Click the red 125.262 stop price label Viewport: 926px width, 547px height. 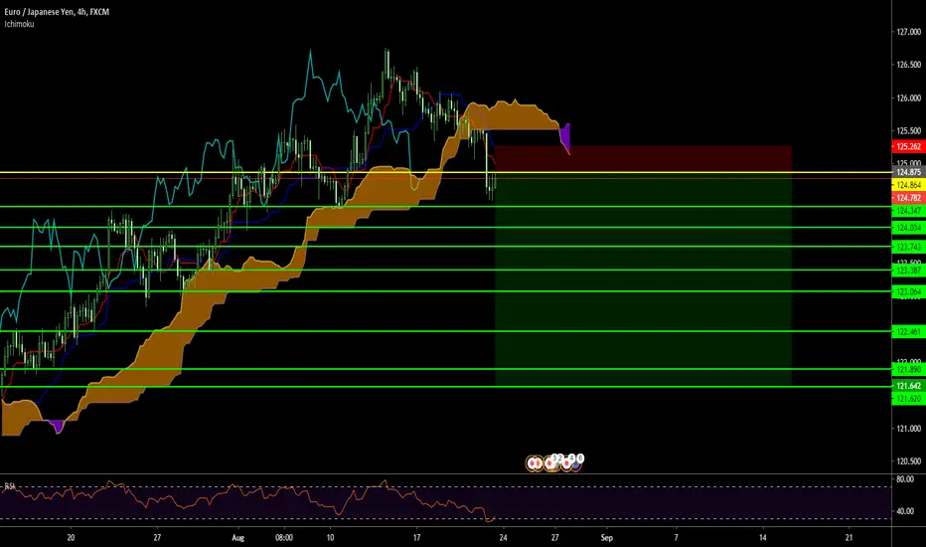[x=908, y=146]
